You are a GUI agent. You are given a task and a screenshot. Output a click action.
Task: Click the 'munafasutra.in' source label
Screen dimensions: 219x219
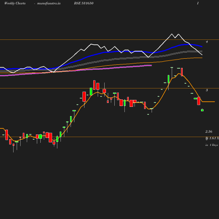tap(49, 4)
